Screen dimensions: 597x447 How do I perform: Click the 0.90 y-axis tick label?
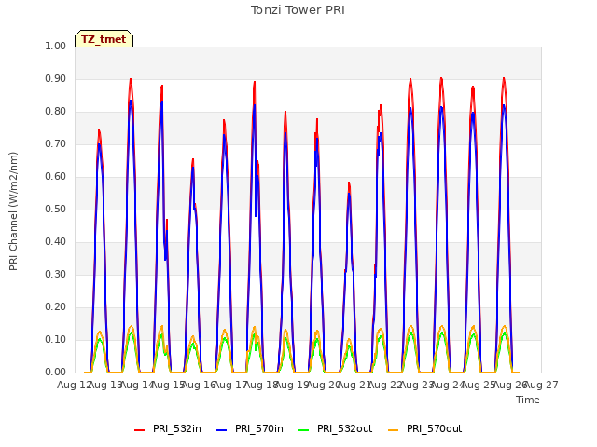coord(56,78)
